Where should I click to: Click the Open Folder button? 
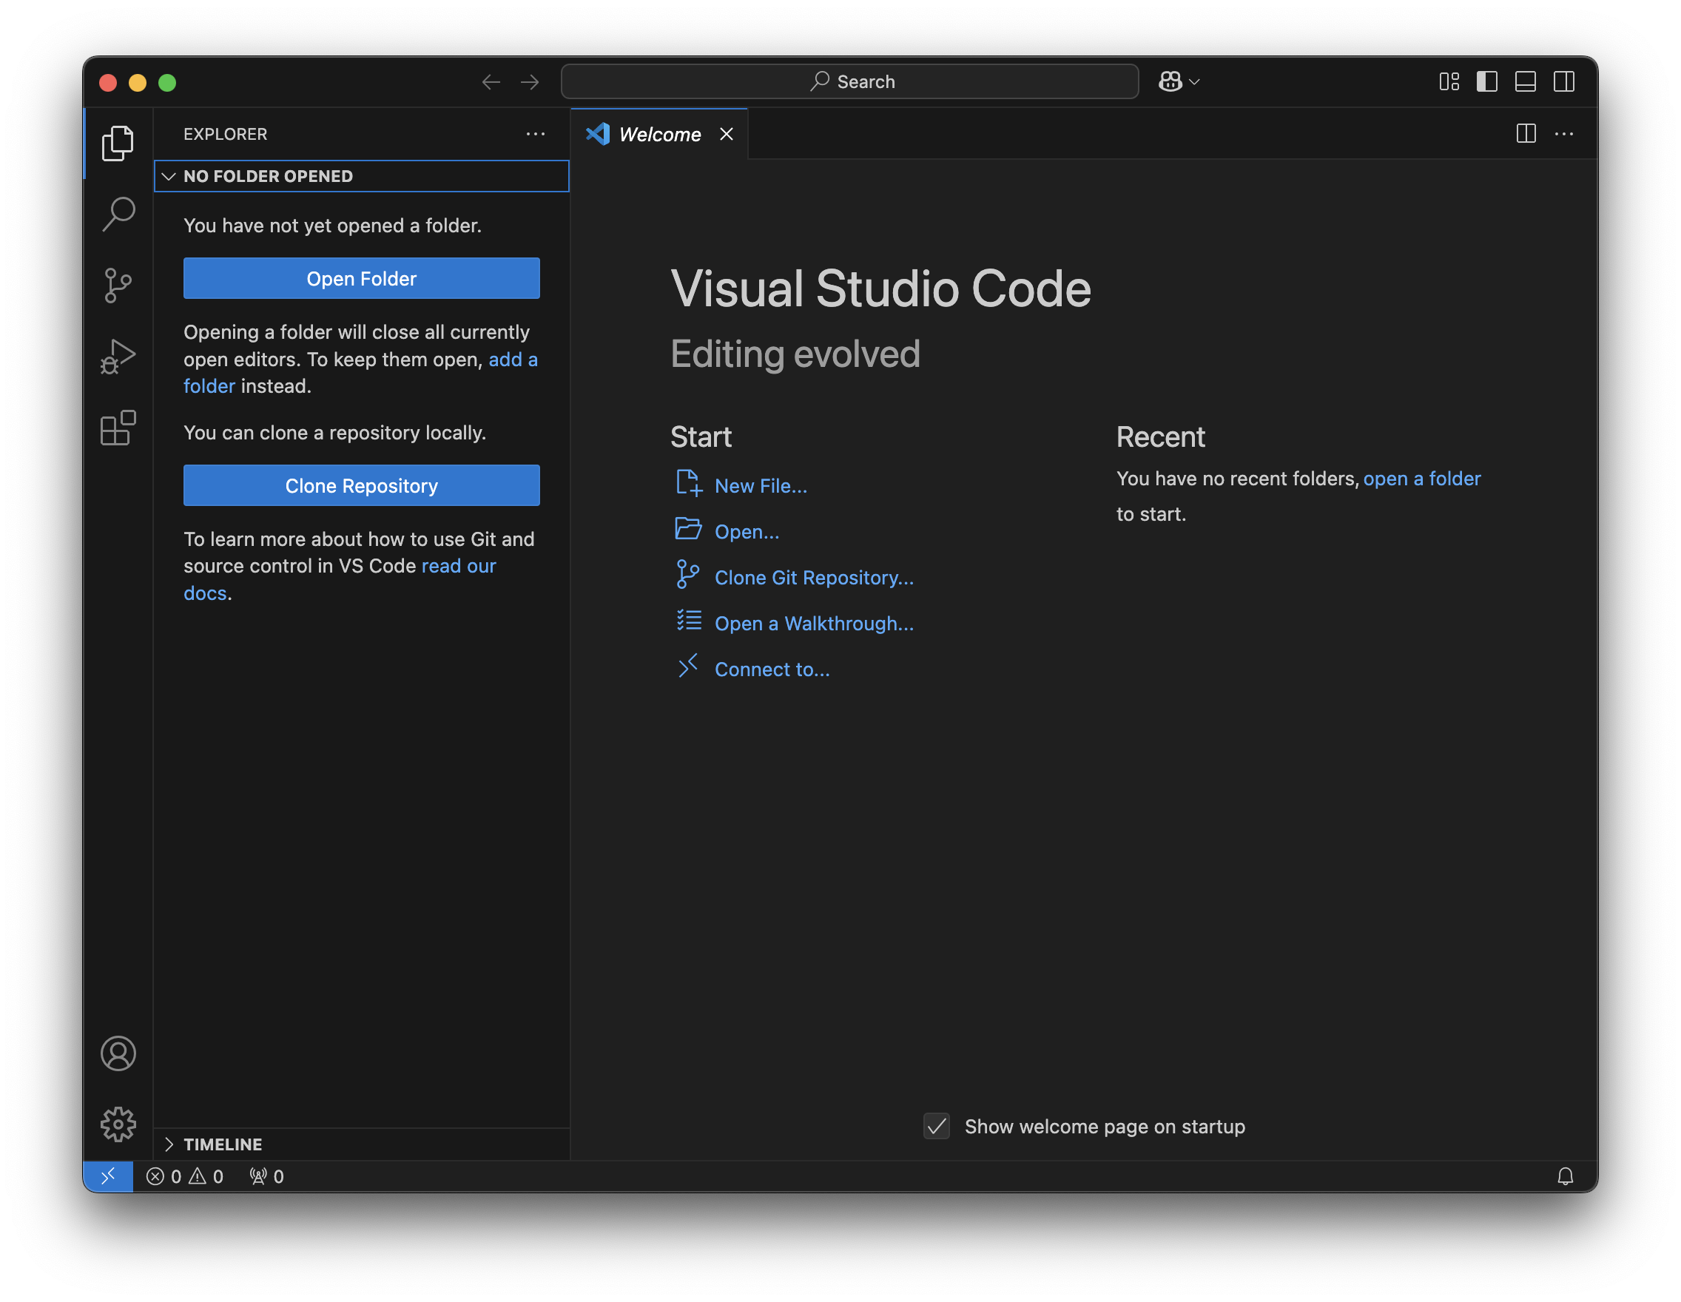pos(361,279)
